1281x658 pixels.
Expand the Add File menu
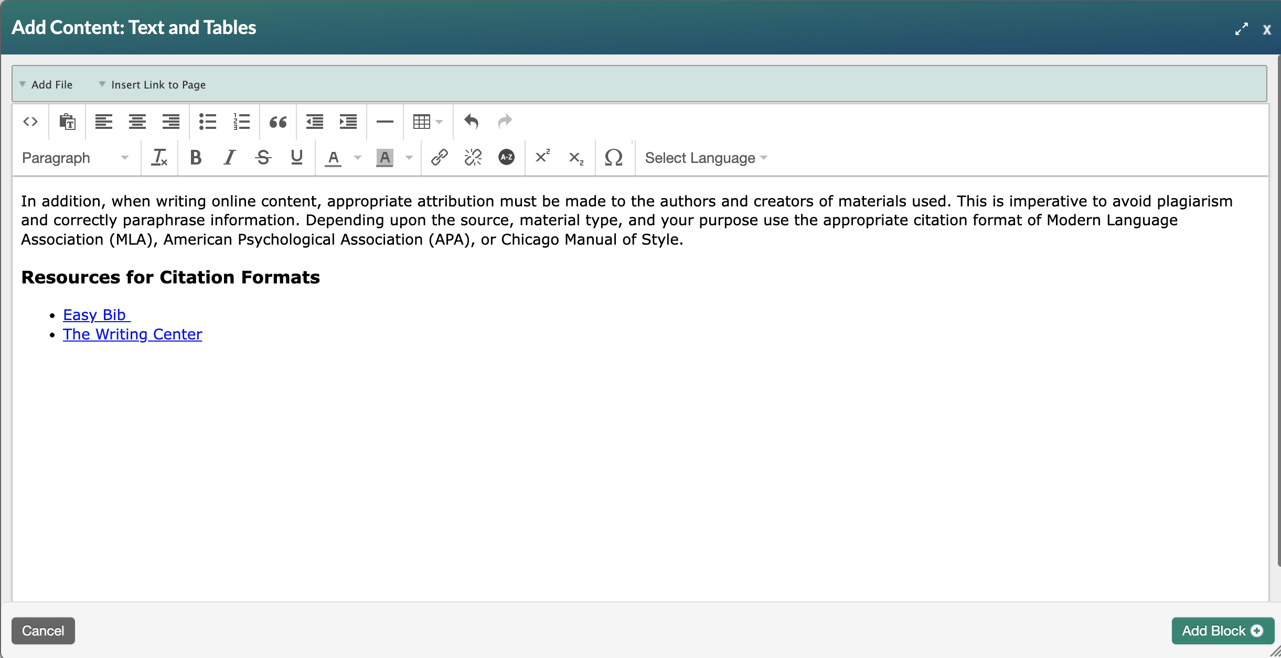point(46,84)
